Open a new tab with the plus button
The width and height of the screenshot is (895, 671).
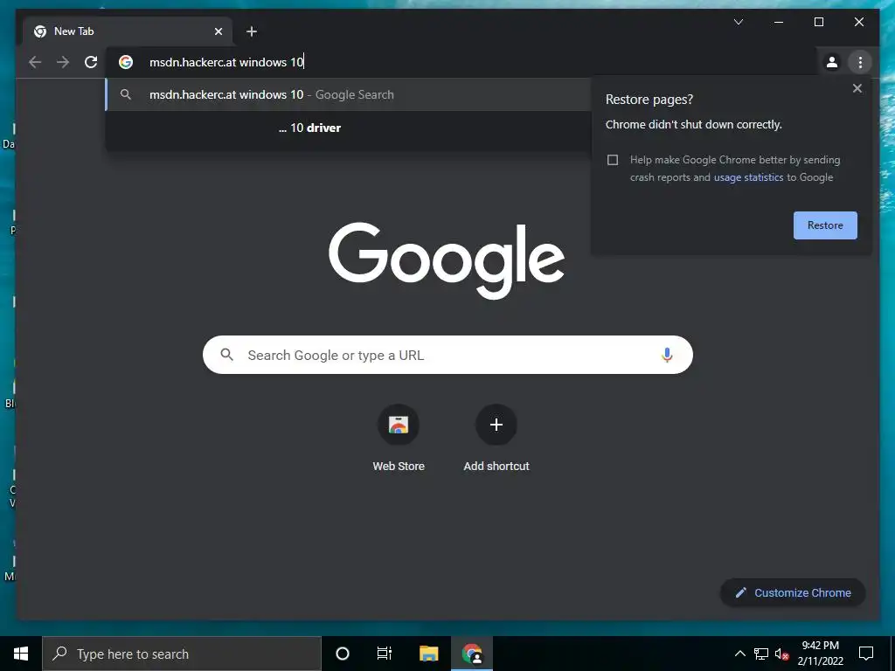(252, 31)
